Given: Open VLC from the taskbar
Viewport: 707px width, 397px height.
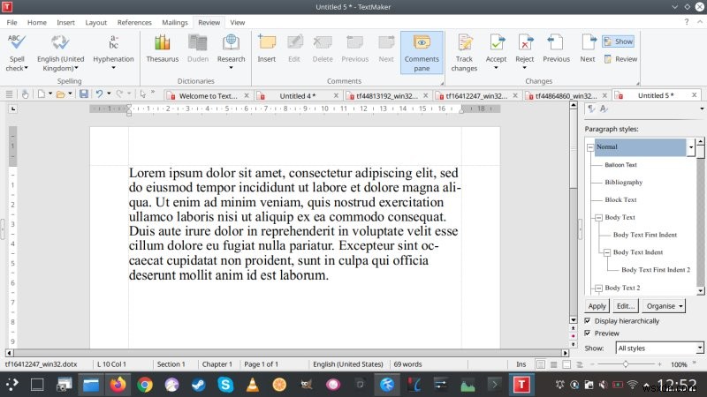Looking at the screenshot, I should (253, 385).
